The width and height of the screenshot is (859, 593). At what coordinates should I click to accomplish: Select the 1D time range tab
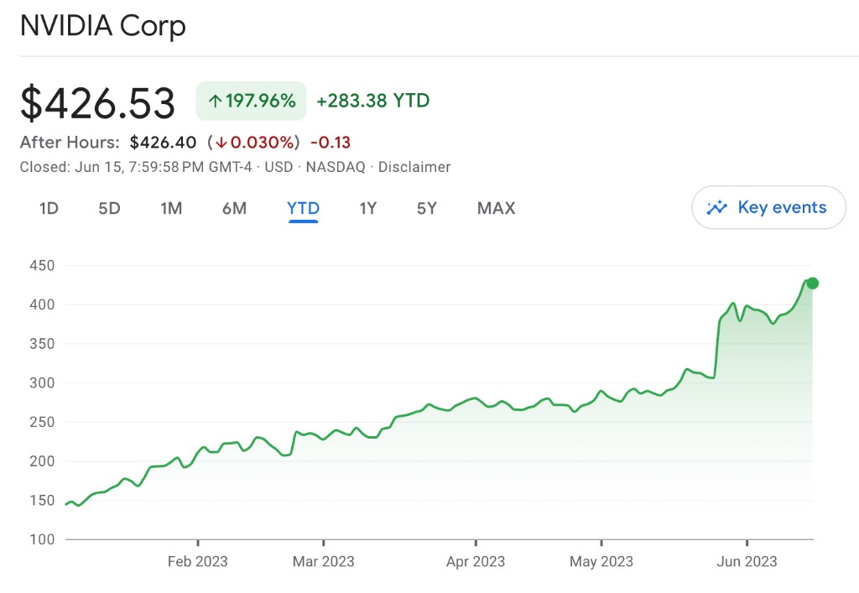[49, 208]
